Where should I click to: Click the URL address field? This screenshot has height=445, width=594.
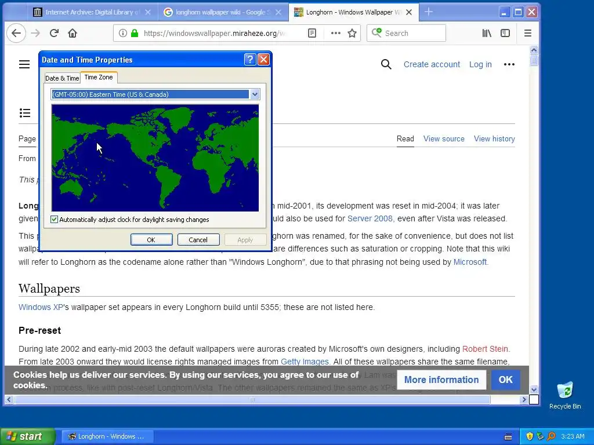(x=214, y=33)
